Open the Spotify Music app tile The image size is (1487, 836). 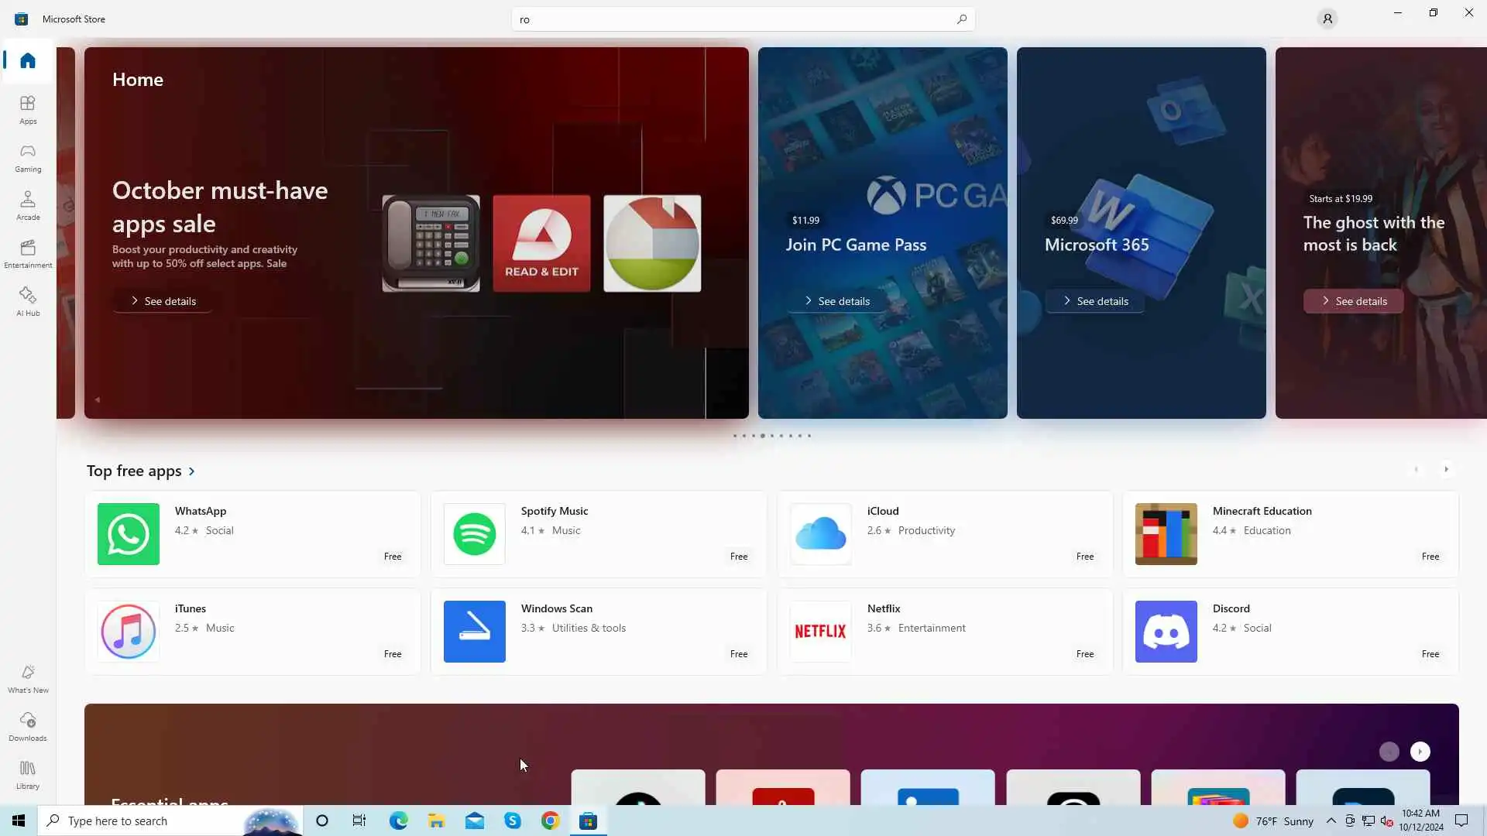tap(598, 534)
